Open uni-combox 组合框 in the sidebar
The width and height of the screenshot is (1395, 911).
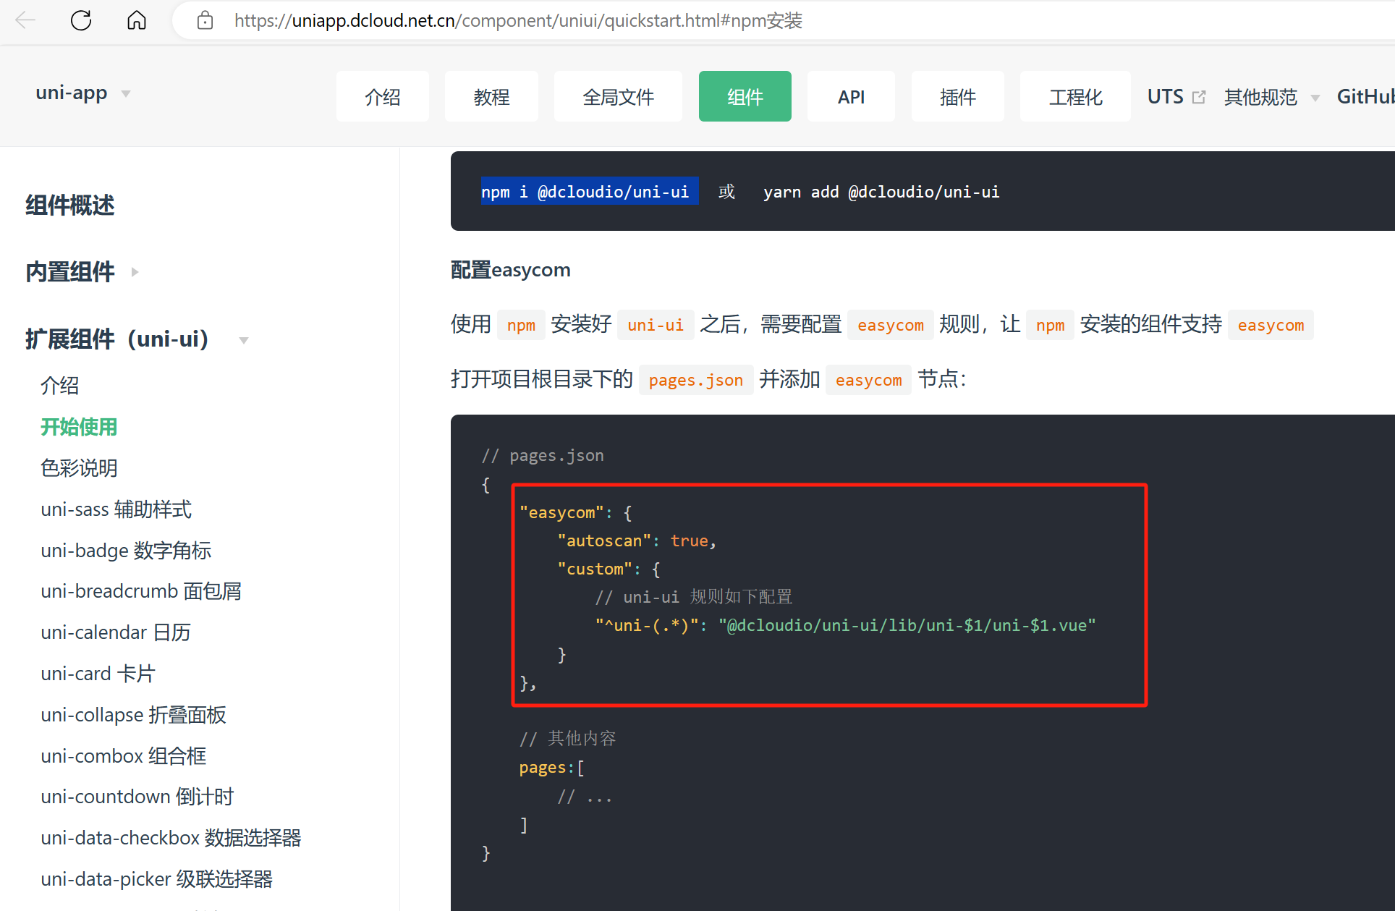point(124,756)
